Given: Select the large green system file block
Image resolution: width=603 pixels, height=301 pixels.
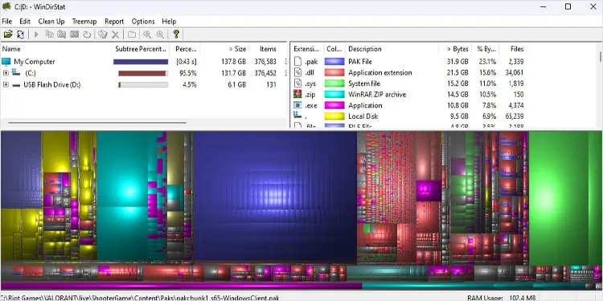Looking at the screenshot, I should [558, 197].
